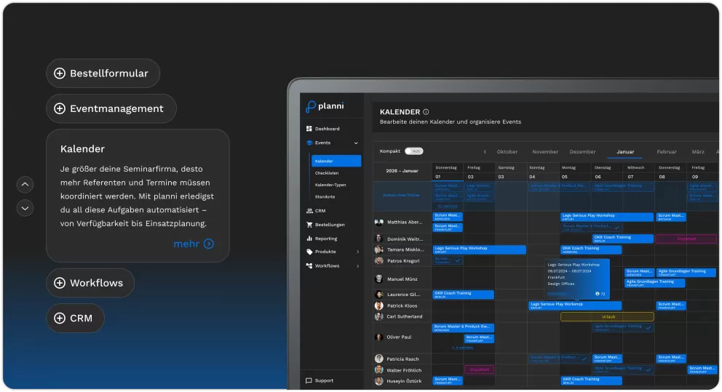Open the CRM people icon in planni sidebar

(309, 211)
